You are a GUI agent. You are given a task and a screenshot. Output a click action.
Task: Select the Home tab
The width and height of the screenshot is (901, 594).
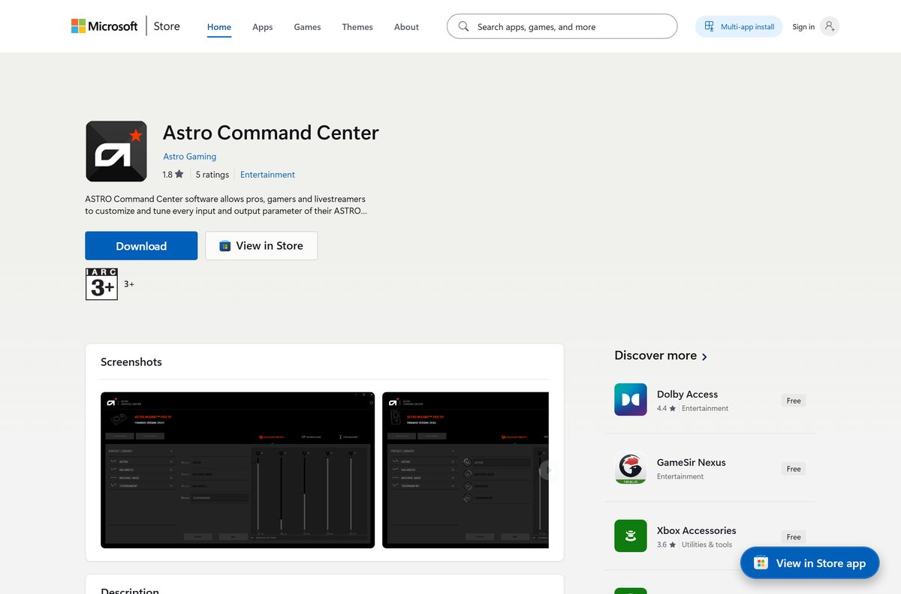click(x=219, y=27)
